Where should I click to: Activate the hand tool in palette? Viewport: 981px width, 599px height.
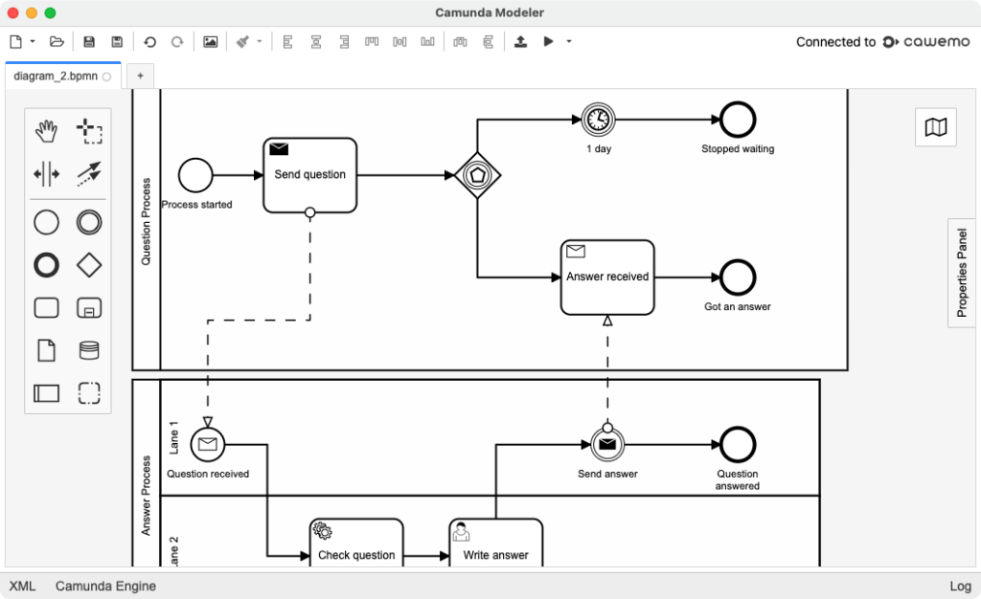pos(46,131)
